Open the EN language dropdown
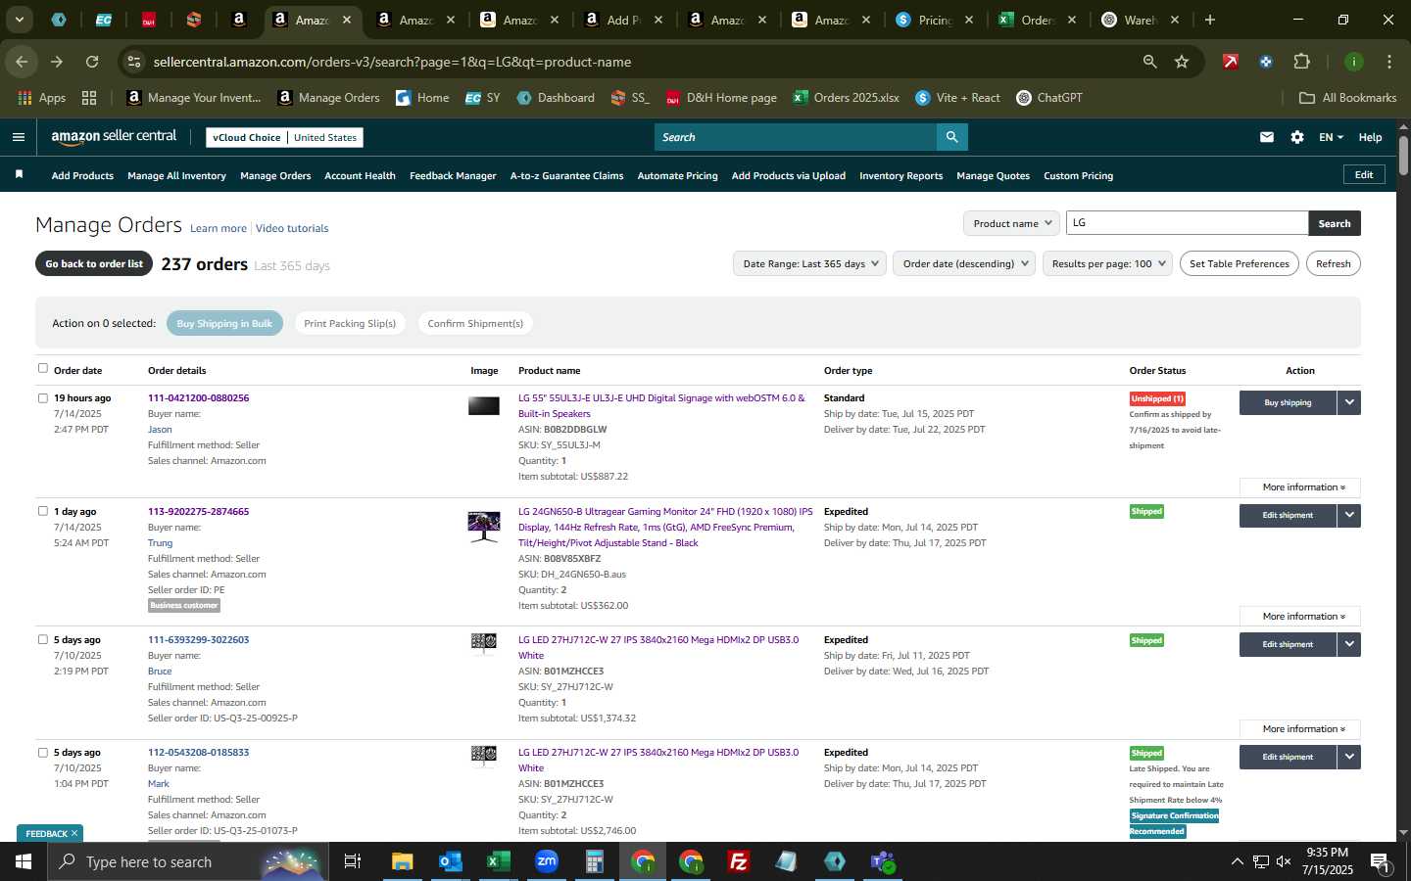This screenshot has height=881, width=1411. tap(1331, 137)
